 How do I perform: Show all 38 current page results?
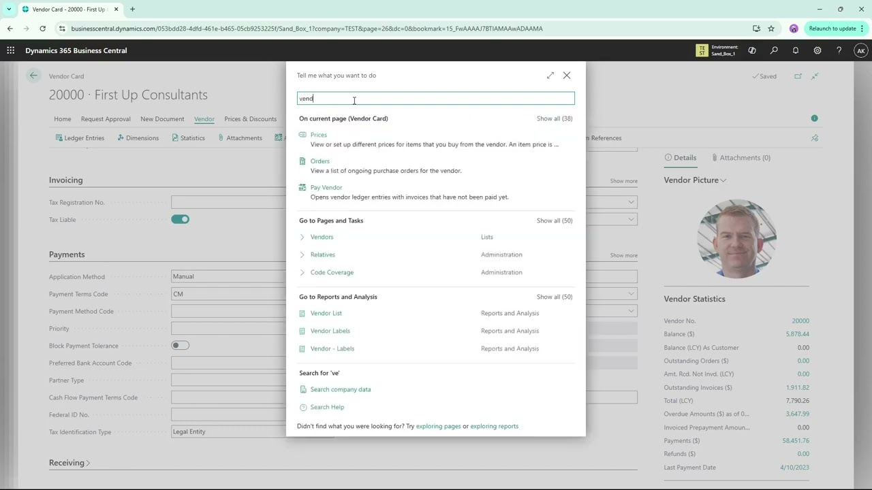click(x=555, y=118)
